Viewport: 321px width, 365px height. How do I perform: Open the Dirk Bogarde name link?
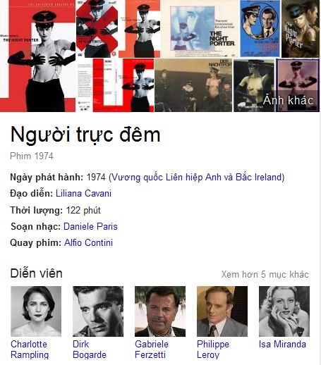[90, 349]
